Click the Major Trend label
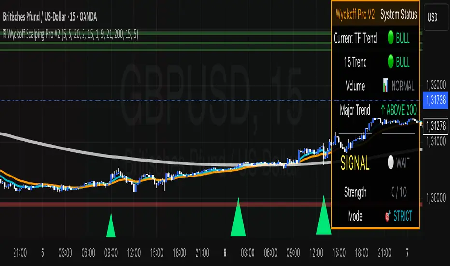The width and height of the screenshot is (450, 266). [355, 110]
